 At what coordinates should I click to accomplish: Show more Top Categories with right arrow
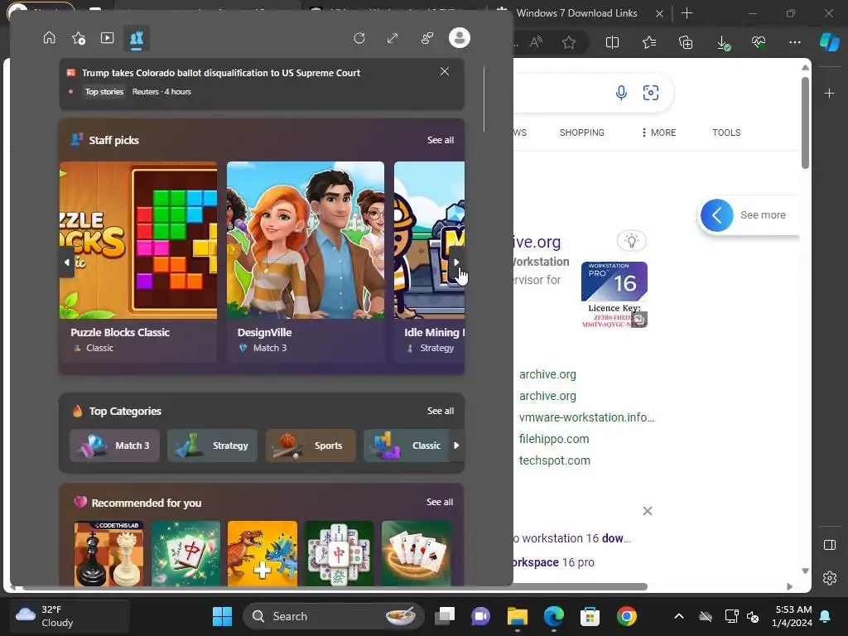456,446
